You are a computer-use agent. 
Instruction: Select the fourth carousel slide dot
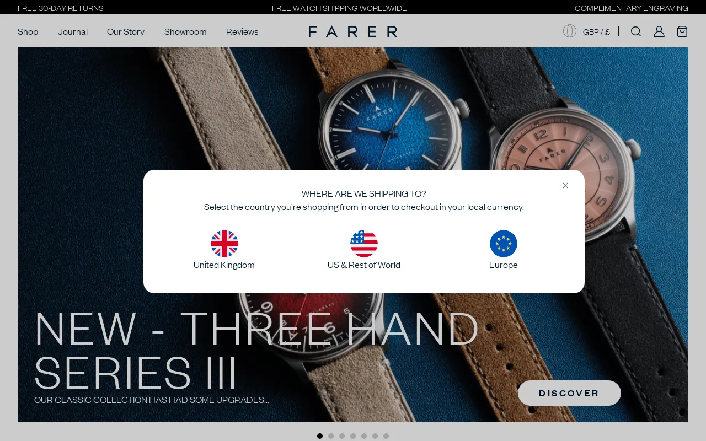[353, 436]
